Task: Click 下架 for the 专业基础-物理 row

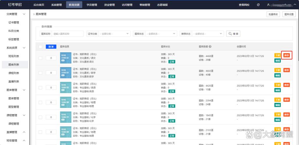Action: point(278,100)
